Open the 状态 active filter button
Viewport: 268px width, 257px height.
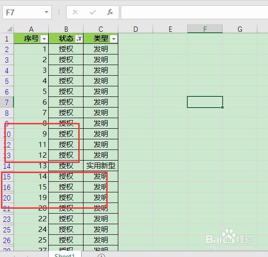(x=79, y=39)
